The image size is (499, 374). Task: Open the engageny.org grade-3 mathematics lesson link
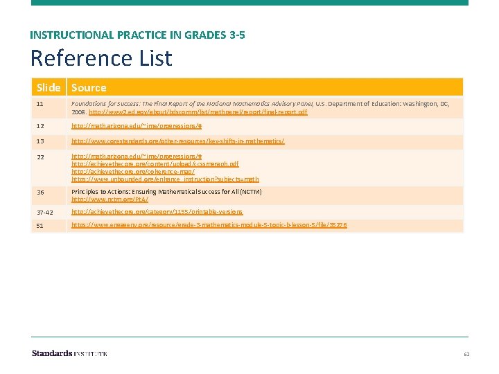coord(209,225)
